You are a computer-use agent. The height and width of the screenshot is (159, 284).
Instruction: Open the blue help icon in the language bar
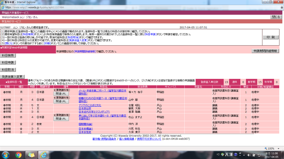tap(236, 155)
